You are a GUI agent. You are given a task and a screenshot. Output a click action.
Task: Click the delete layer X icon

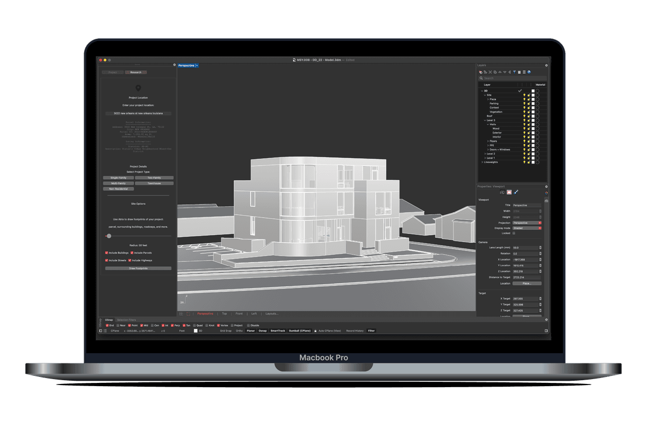[x=490, y=72]
